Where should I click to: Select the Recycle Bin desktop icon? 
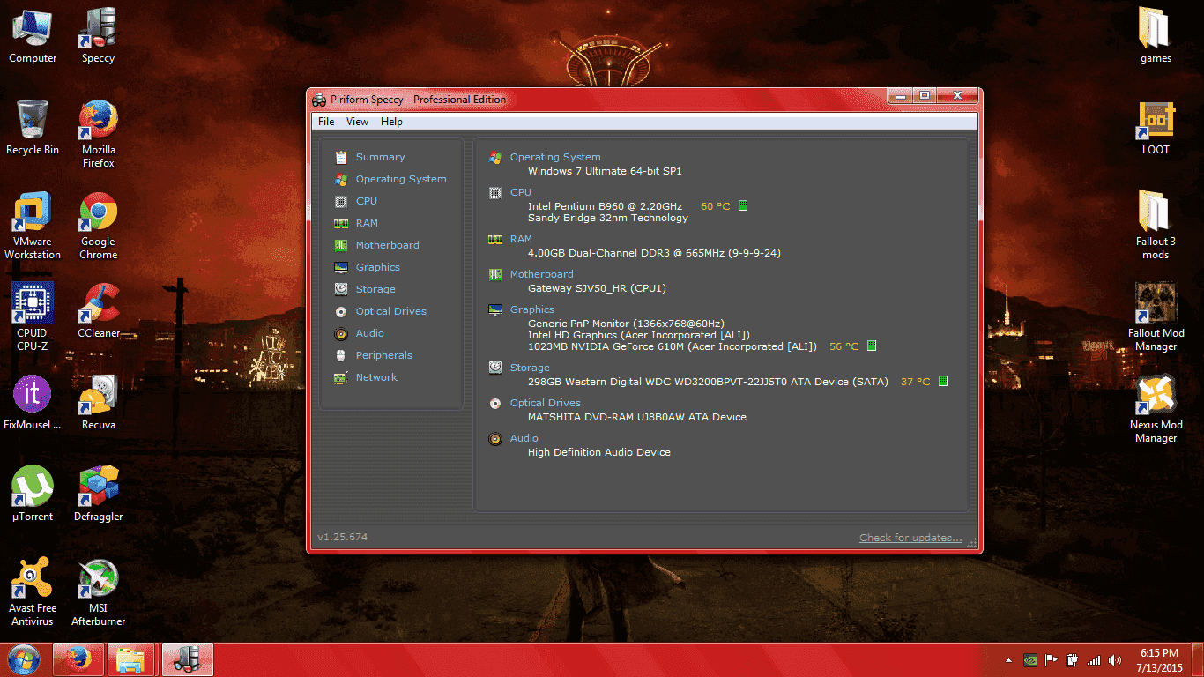point(33,128)
